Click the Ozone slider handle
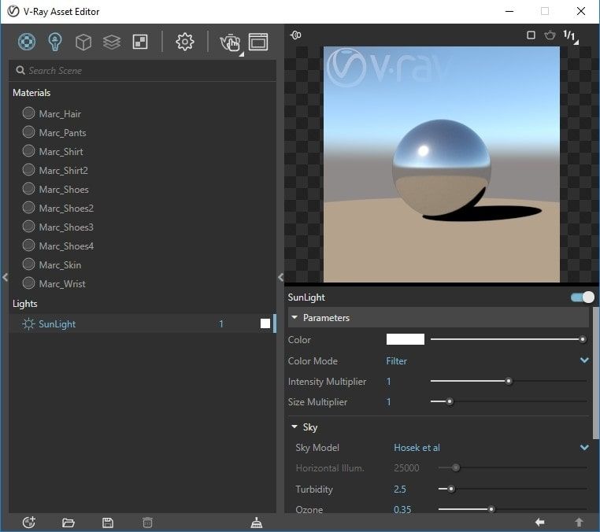Image resolution: width=600 pixels, height=532 pixels. pos(491,509)
